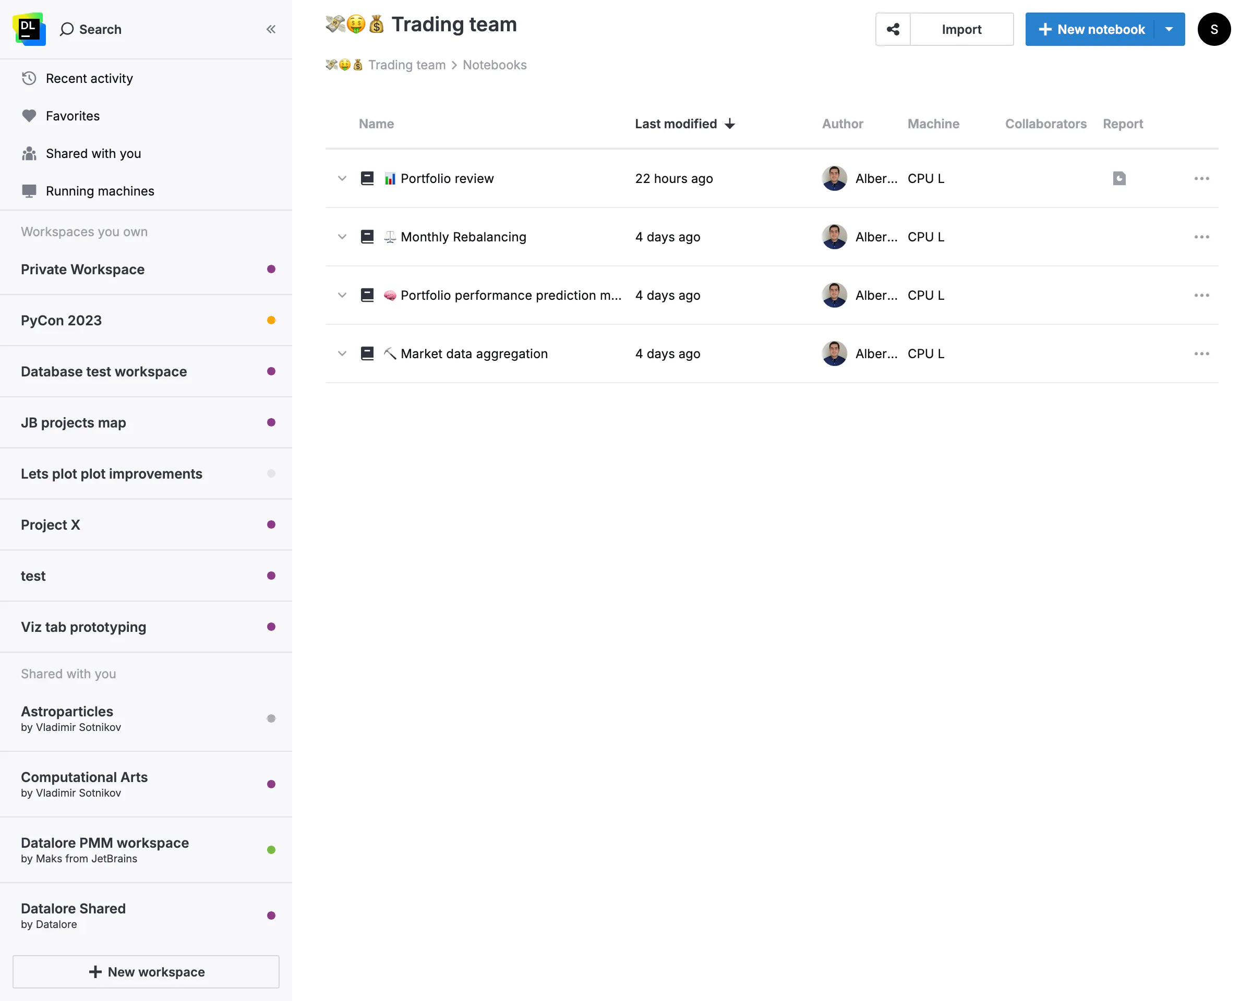Expand the Monthly Rebalancing row
This screenshot has height=1001, width=1252.
coord(342,237)
